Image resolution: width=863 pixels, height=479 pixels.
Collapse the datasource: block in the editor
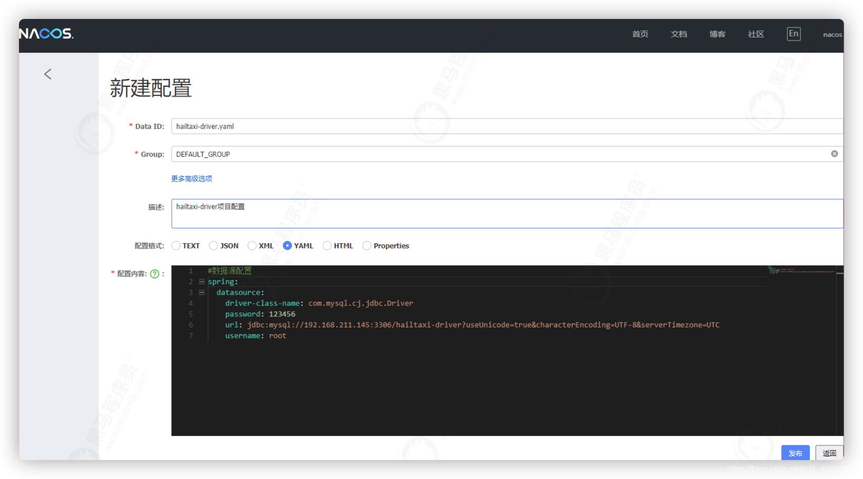coord(202,293)
